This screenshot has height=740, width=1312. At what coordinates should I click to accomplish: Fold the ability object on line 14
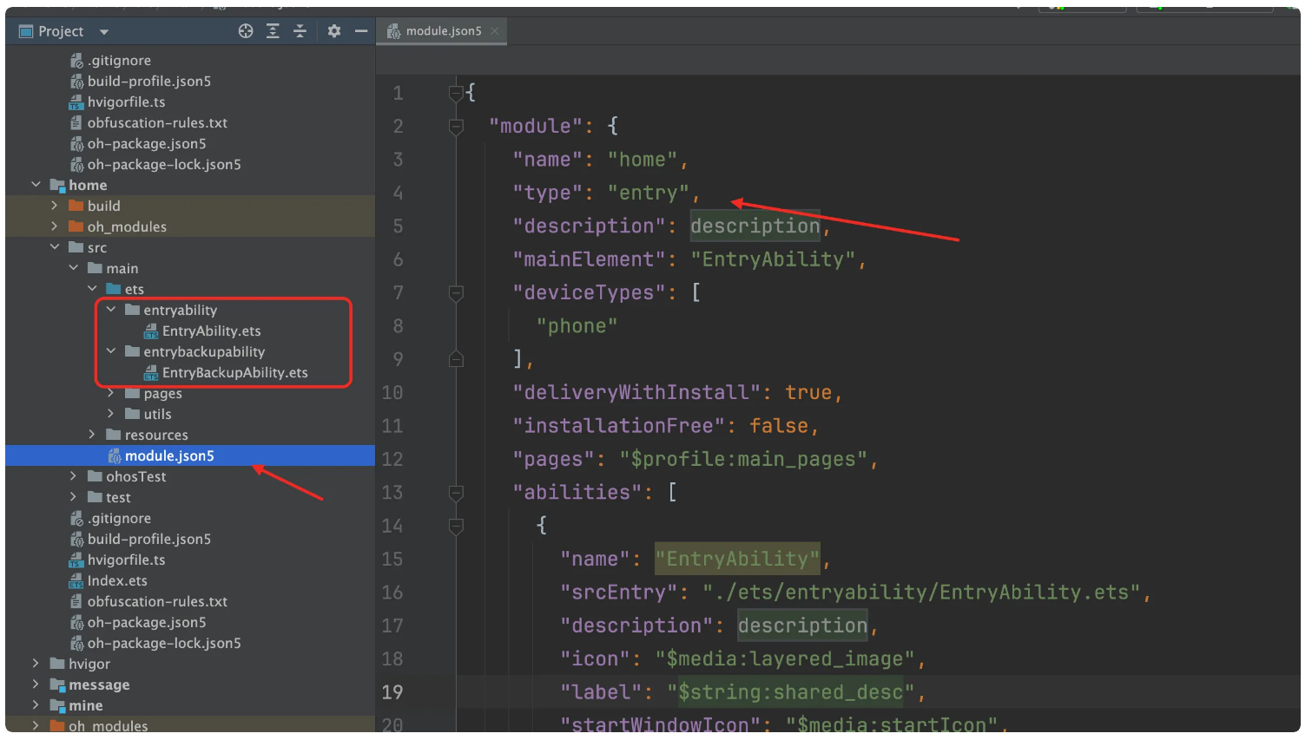(x=455, y=526)
